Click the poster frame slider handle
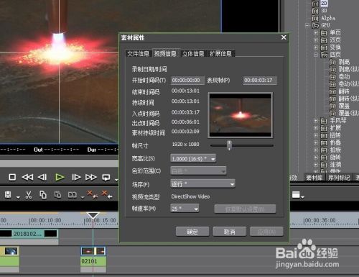359x277 pixels. point(229,145)
